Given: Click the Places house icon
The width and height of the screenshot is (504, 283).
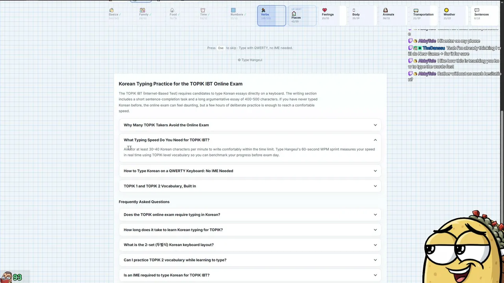Looking at the screenshot, I should tap(294, 13).
